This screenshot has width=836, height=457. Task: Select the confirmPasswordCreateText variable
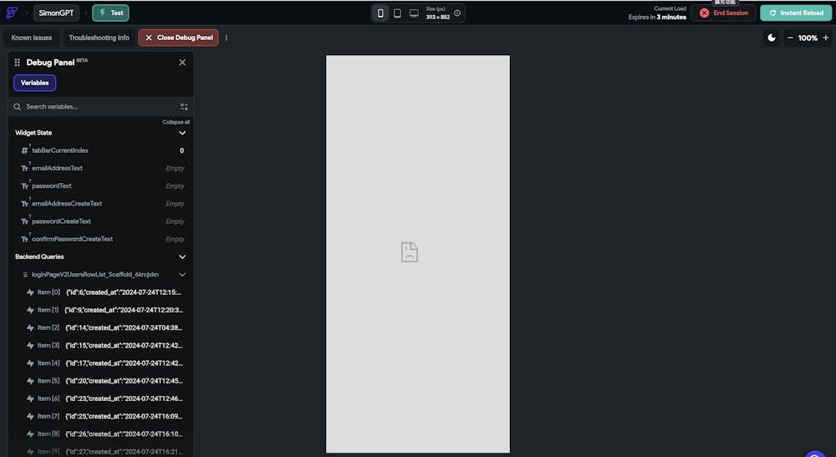(101, 239)
